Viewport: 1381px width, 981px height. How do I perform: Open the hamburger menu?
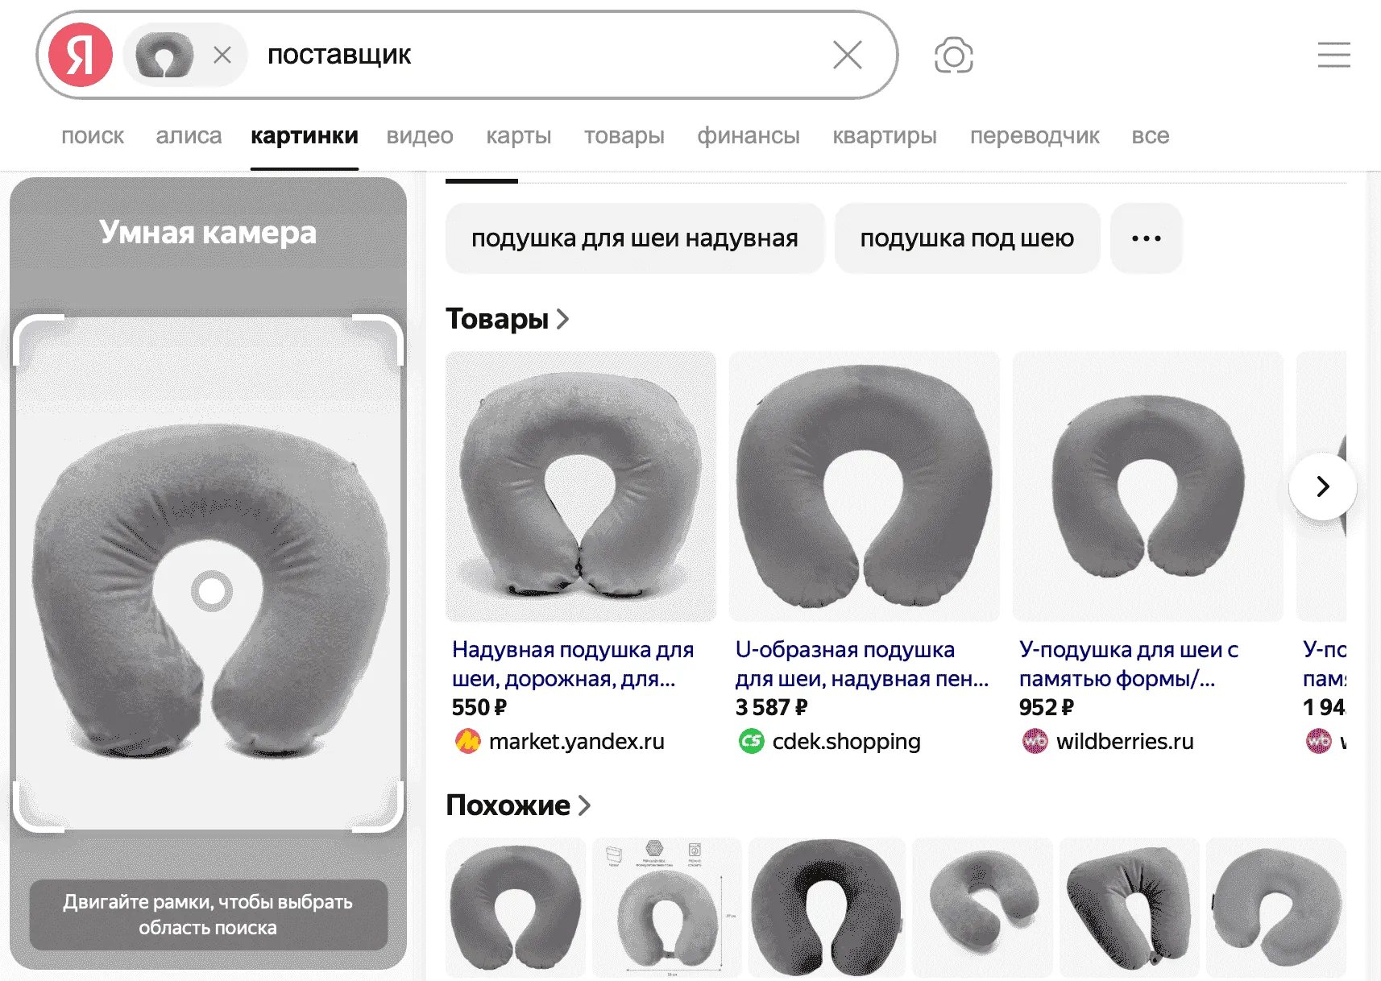pos(1333,55)
